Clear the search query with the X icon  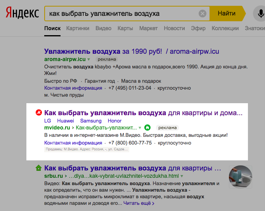click(202, 14)
